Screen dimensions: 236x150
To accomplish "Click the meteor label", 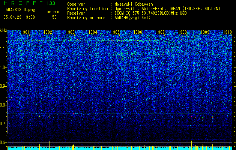I will pos(53,12).
